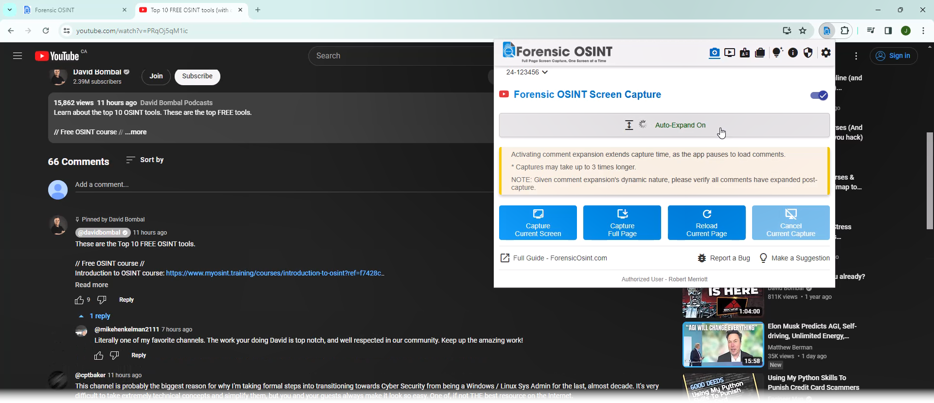View site information icon in address bar
Screen dimensions: 934x403
coord(67,31)
